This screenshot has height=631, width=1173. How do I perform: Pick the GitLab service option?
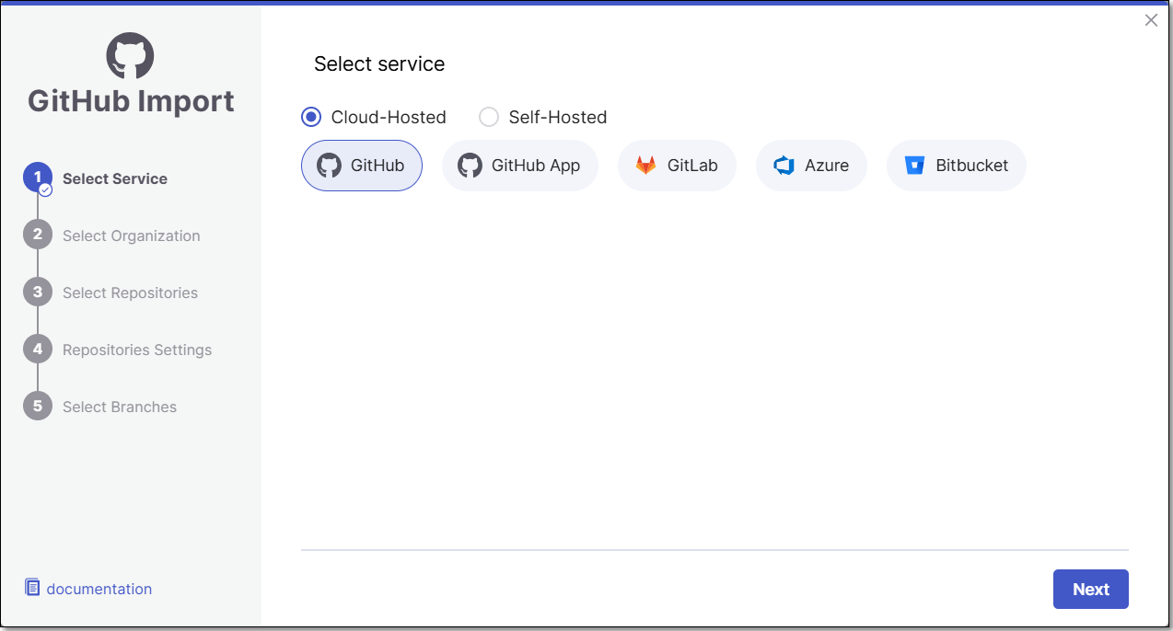[677, 166]
